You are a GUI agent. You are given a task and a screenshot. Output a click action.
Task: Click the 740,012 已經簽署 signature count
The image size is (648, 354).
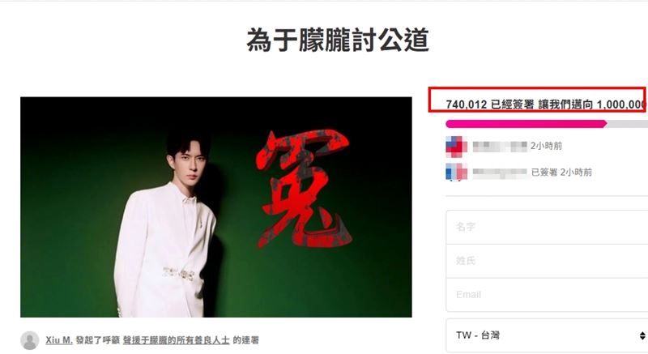pos(490,104)
